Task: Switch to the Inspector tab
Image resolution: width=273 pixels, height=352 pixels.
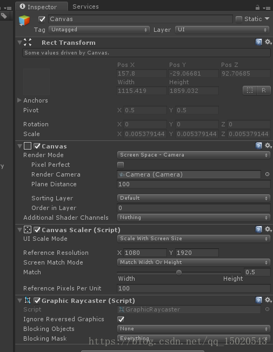Action: click(42, 6)
